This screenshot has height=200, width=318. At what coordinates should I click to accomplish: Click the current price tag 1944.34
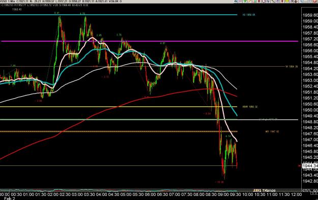(310, 166)
